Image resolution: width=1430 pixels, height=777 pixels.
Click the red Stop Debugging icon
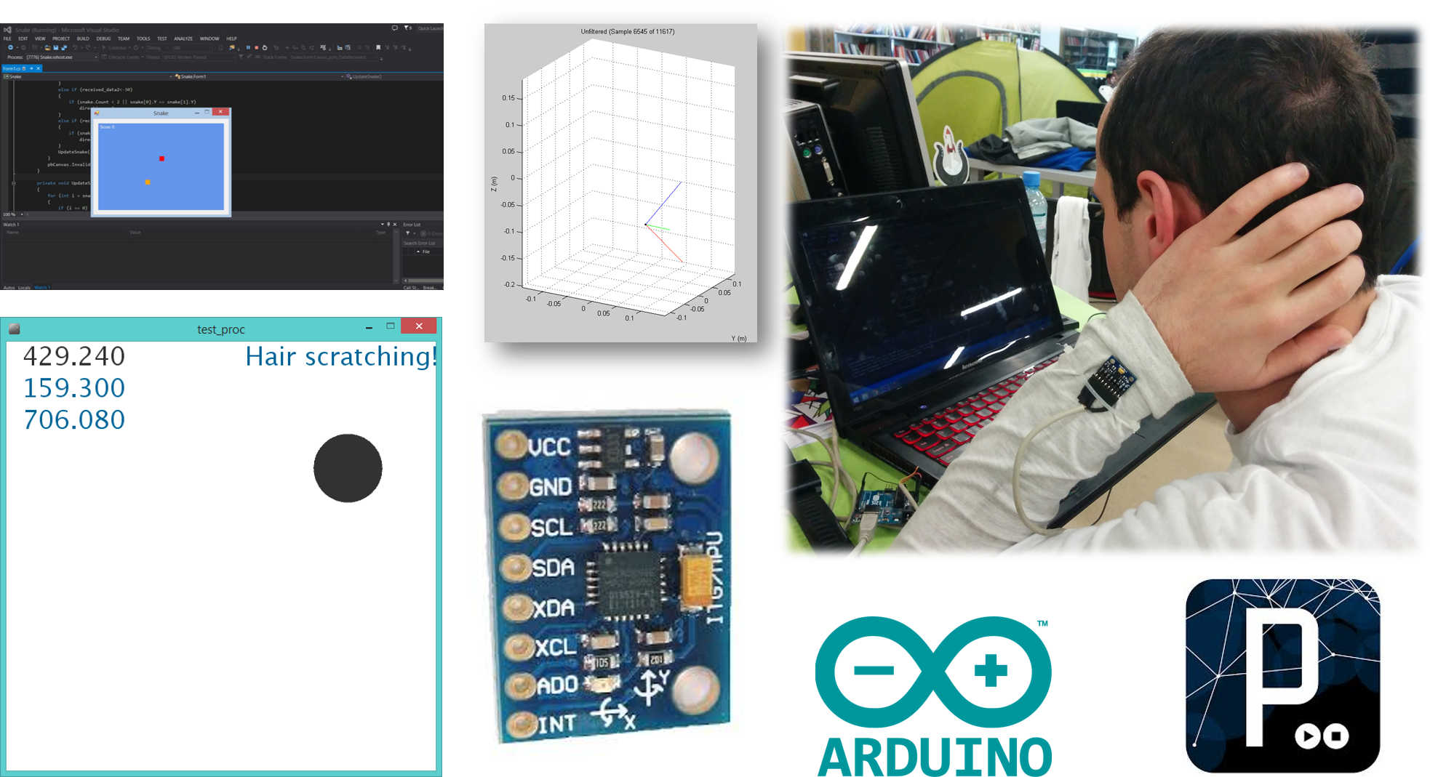(x=256, y=47)
